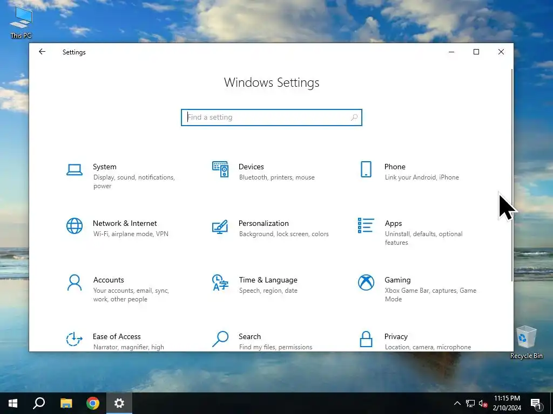This screenshot has height=414, width=553.
Task: Open the Apps list icon
Action: (366, 225)
